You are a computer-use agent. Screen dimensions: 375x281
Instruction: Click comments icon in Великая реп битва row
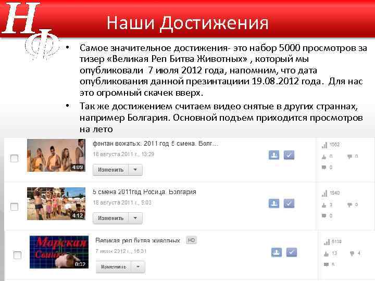(x=327, y=264)
